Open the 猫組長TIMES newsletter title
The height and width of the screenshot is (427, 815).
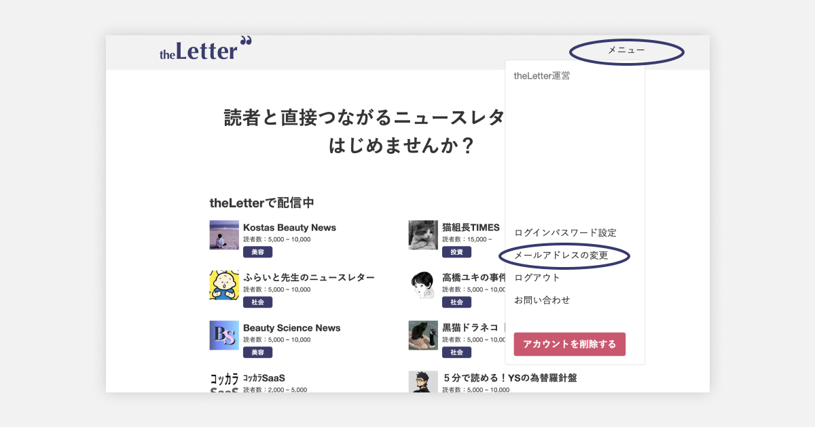471,228
